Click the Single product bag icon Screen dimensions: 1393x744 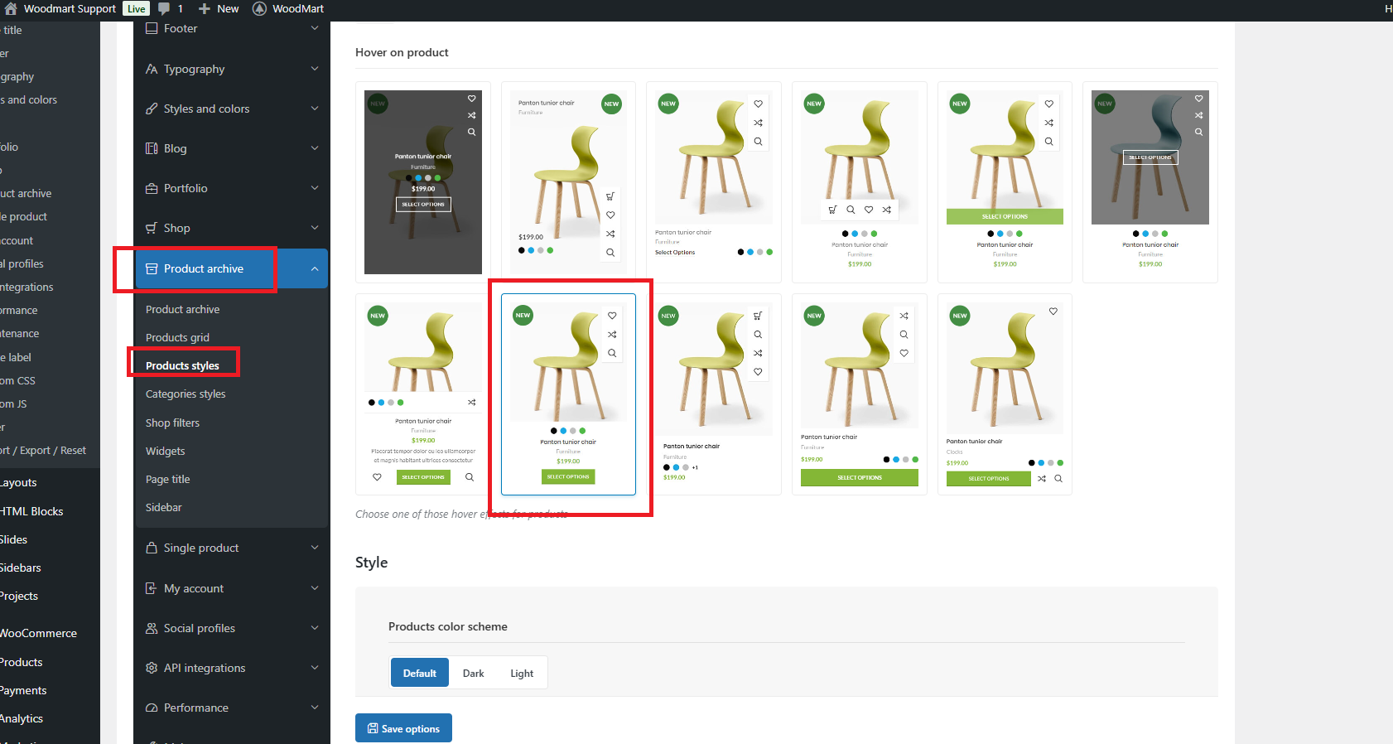152,548
